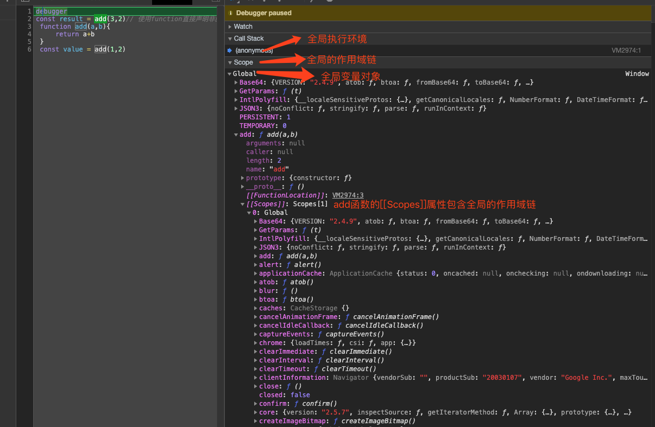Click the Window label beside Global

pyautogui.click(x=637, y=74)
